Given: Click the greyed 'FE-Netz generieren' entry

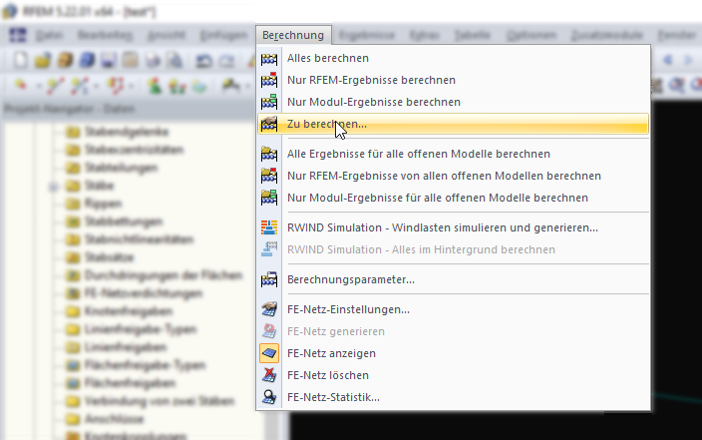Looking at the screenshot, I should (453, 331).
